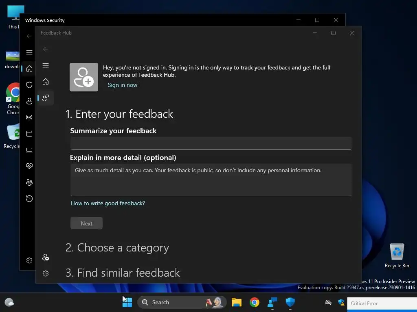Image resolution: width=417 pixels, height=312 pixels.
Task: Click the taskbar Search box
Action: [182, 302]
